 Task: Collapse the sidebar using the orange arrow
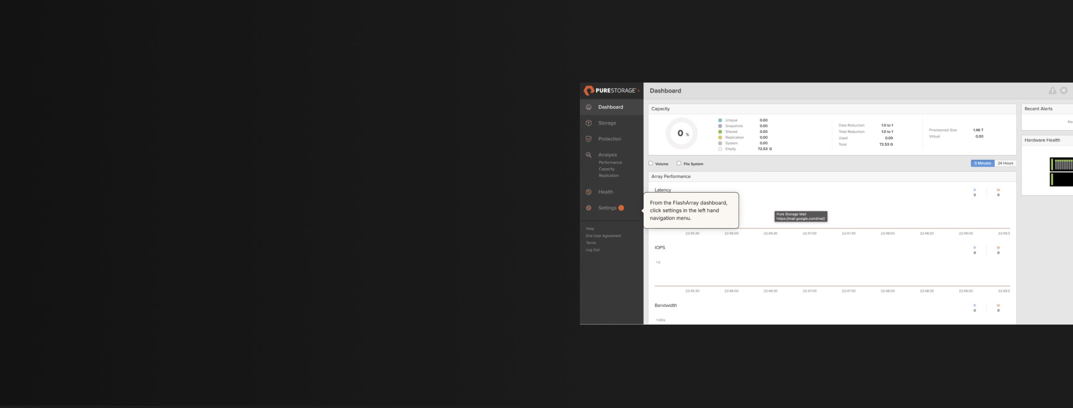[639, 91]
